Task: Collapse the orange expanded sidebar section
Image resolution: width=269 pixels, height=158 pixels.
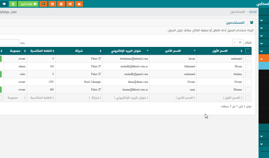Action: [x=262, y=59]
